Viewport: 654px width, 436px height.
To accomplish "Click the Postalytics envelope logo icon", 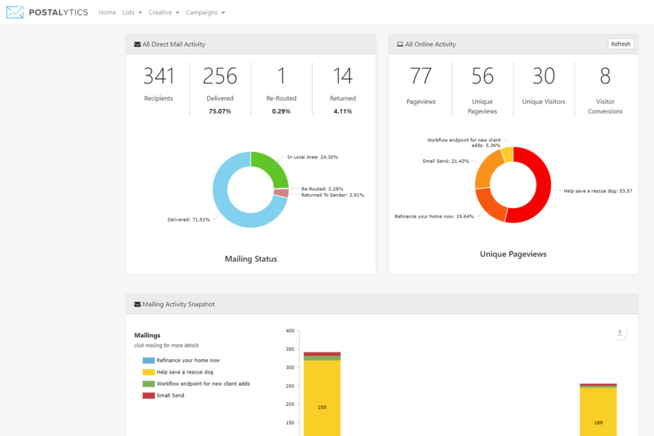I will click(15, 12).
